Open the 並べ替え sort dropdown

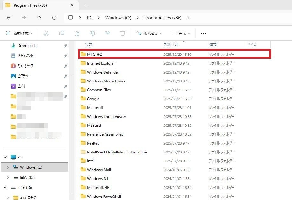(x=149, y=33)
